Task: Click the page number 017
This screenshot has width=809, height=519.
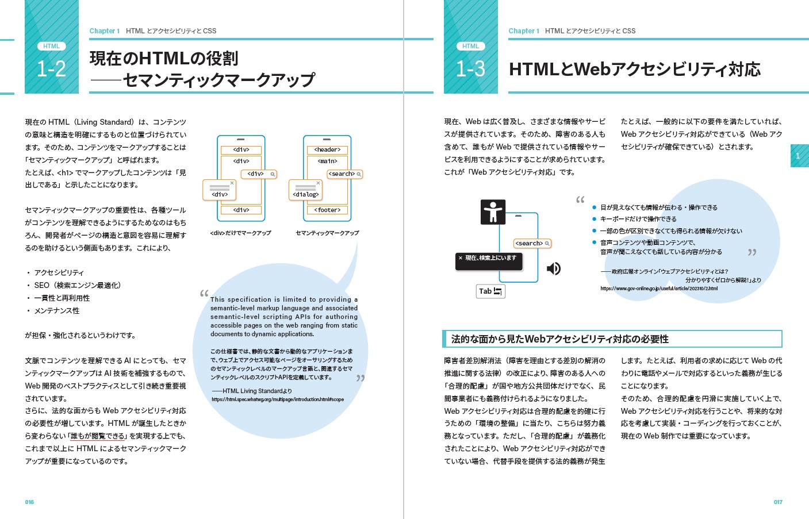Action: coord(778,502)
